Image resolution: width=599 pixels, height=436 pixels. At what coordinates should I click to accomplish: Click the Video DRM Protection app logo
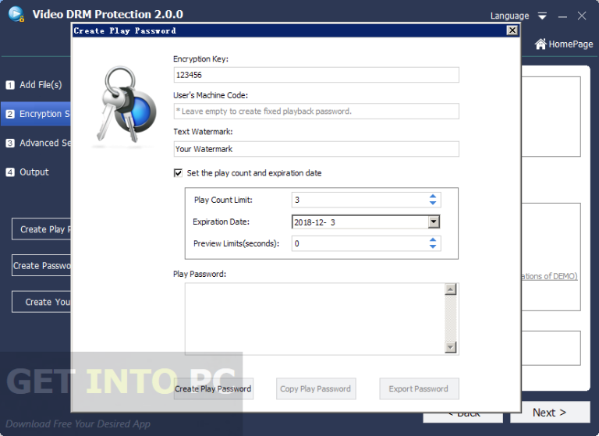tap(16, 14)
